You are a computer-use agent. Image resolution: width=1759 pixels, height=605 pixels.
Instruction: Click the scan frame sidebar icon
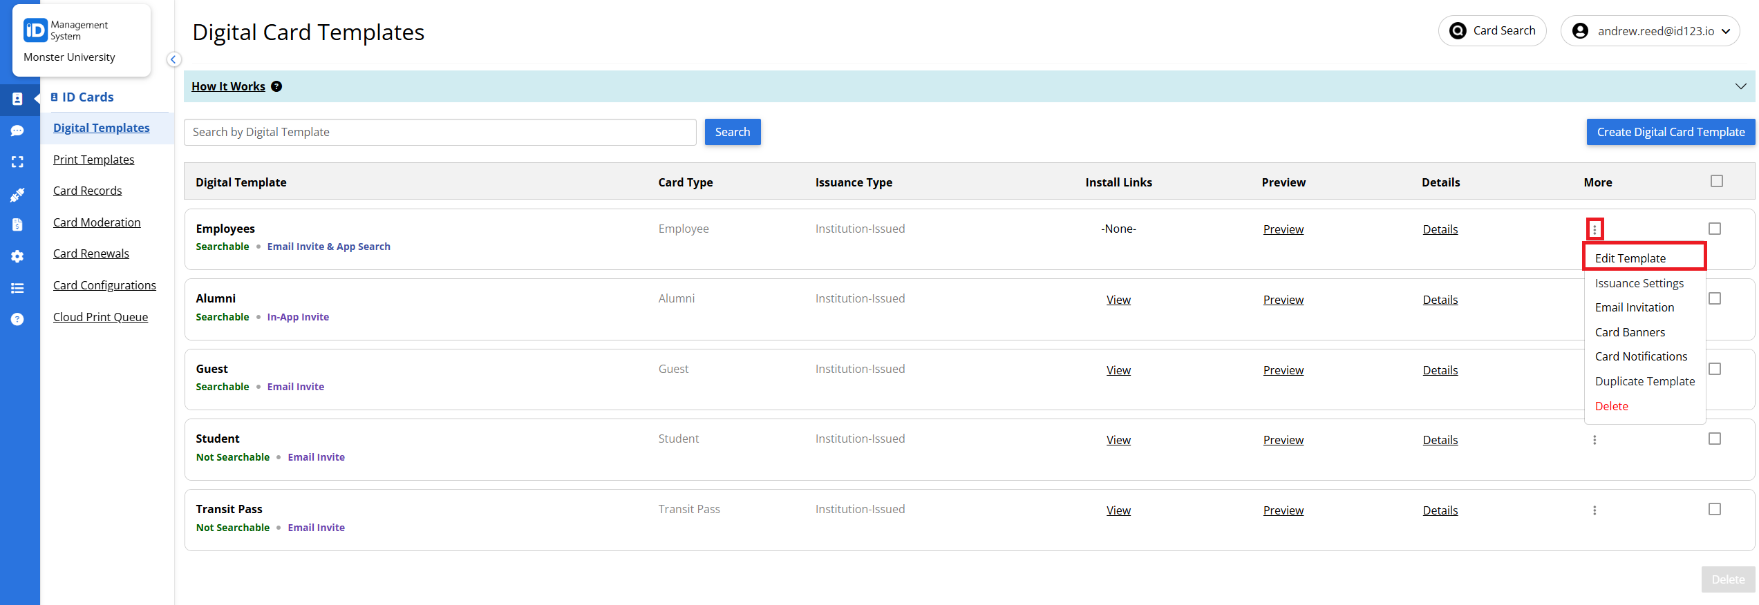pos(17,162)
